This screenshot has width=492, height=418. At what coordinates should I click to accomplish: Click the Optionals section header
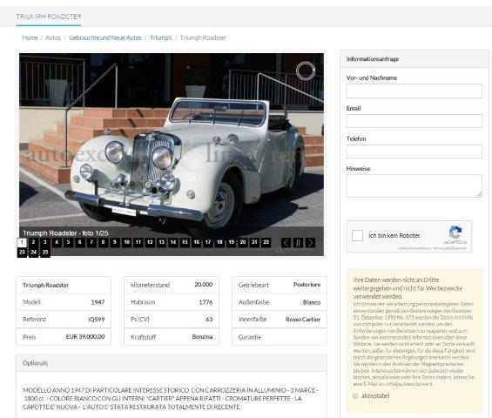pyautogui.click(x=172, y=363)
